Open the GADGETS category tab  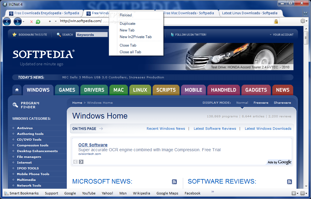pos(256,90)
